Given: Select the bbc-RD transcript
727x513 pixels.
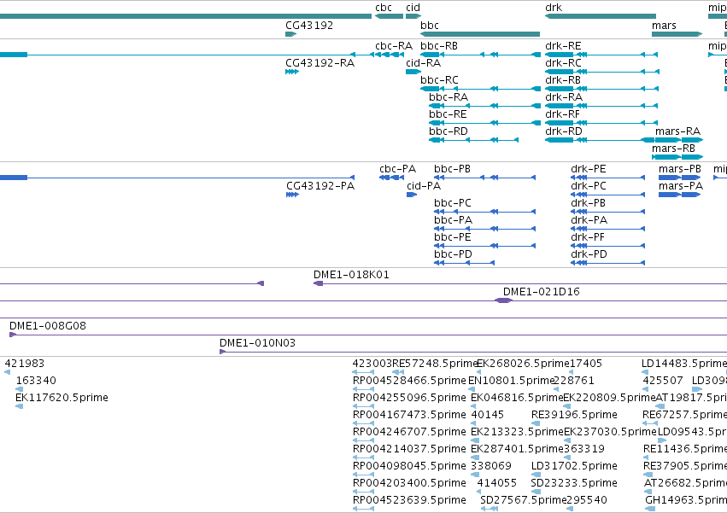Looking at the screenshot, I should 473,141.
